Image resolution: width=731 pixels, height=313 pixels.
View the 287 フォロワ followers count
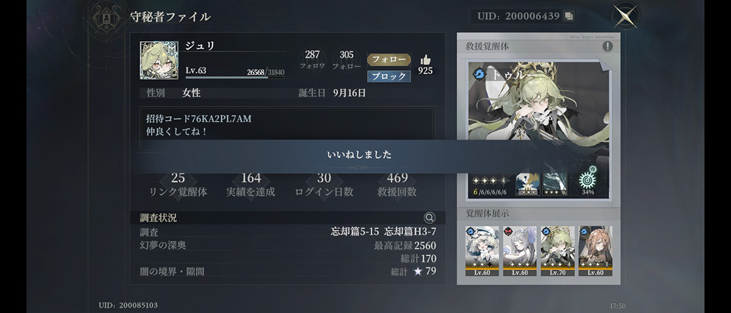pos(312,59)
